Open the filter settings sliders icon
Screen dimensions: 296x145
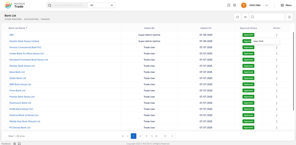coord(289,17)
